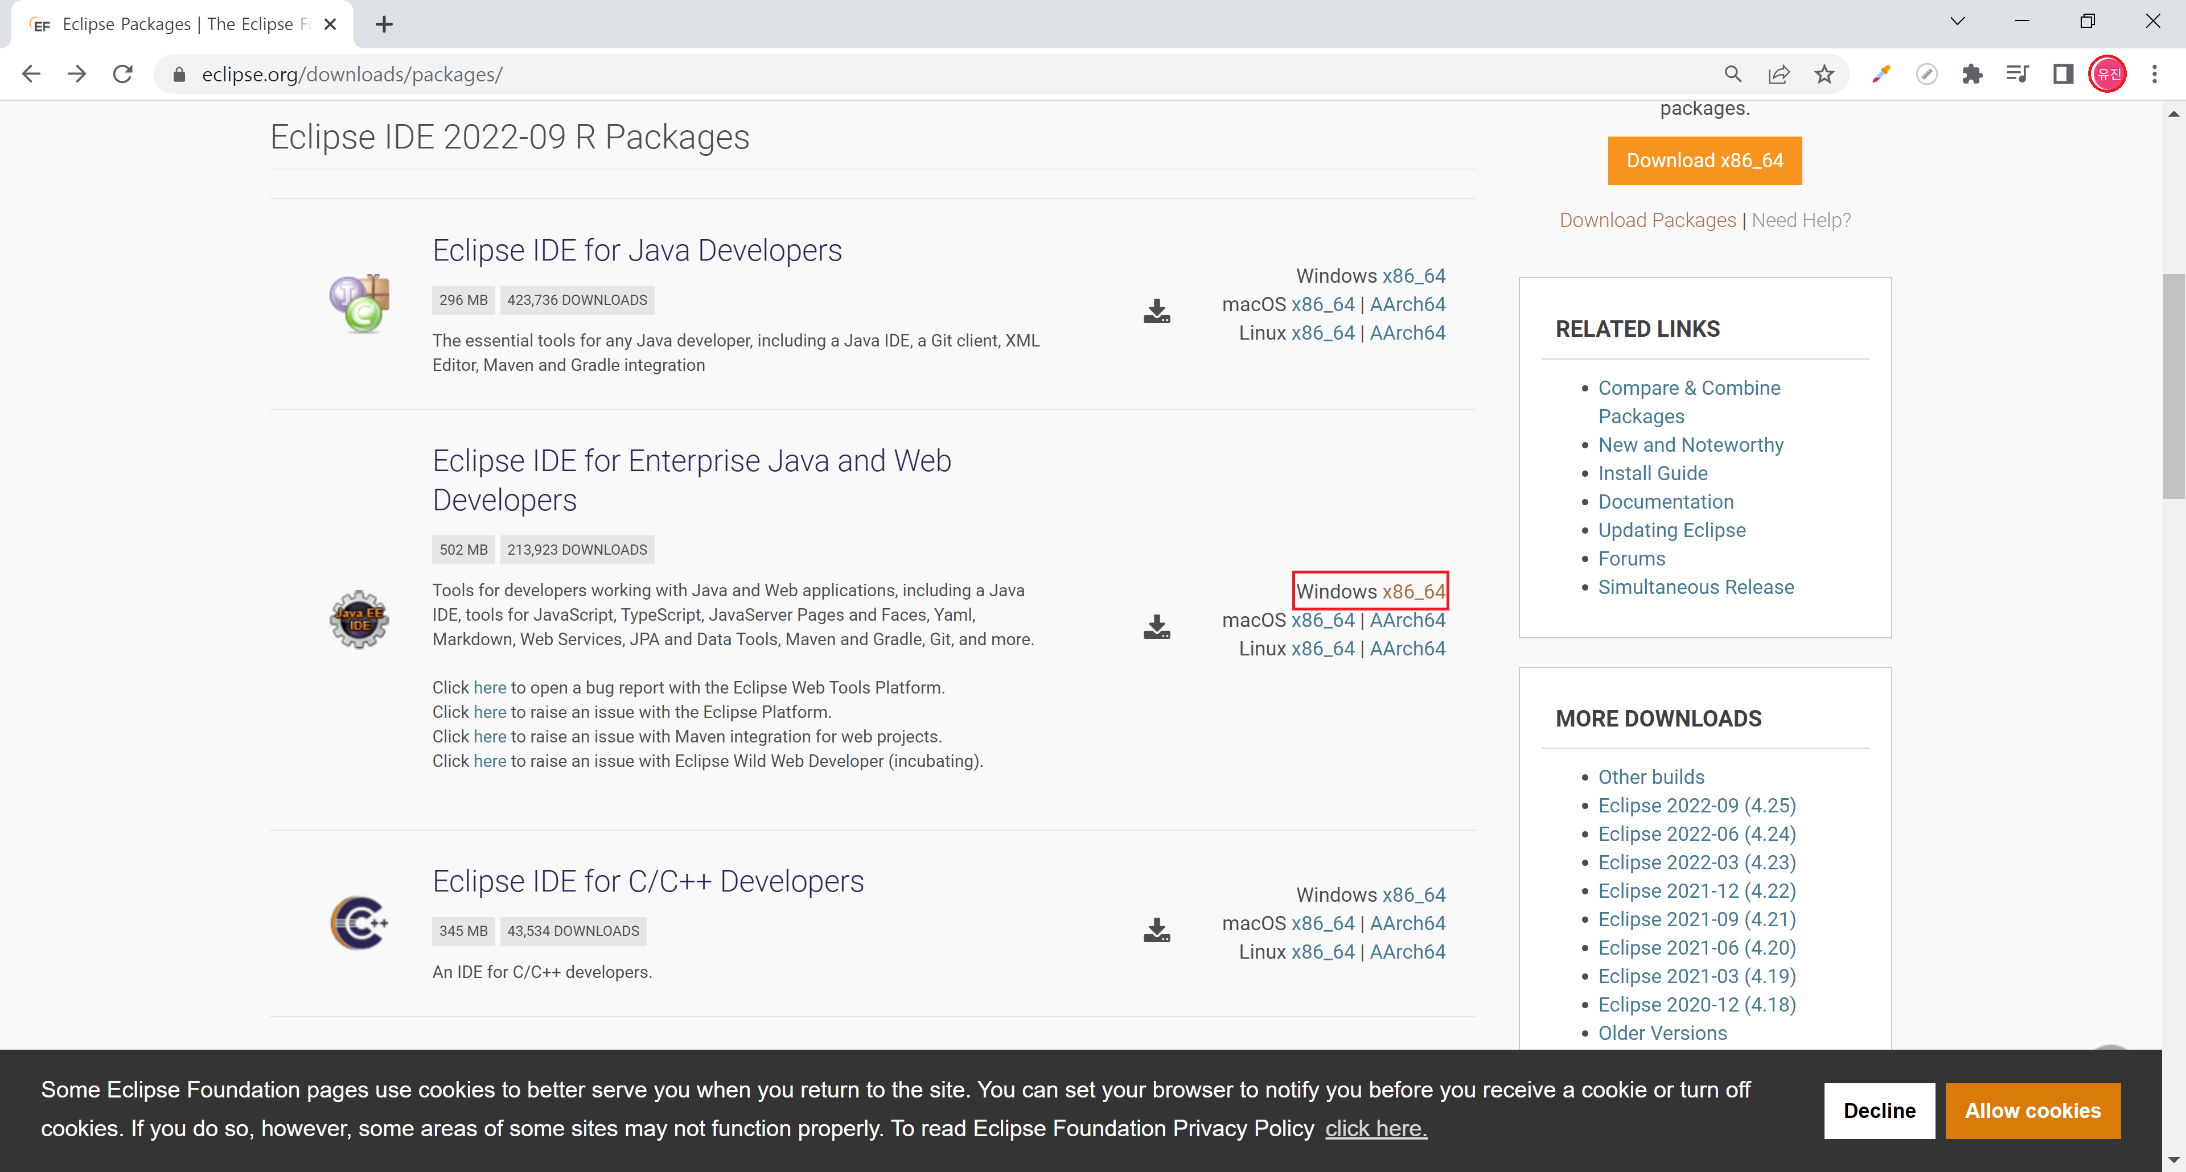The image size is (2186, 1172).
Task: Open Eclipse 2022-06 (4.24) link
Action: click(1696, 833)
